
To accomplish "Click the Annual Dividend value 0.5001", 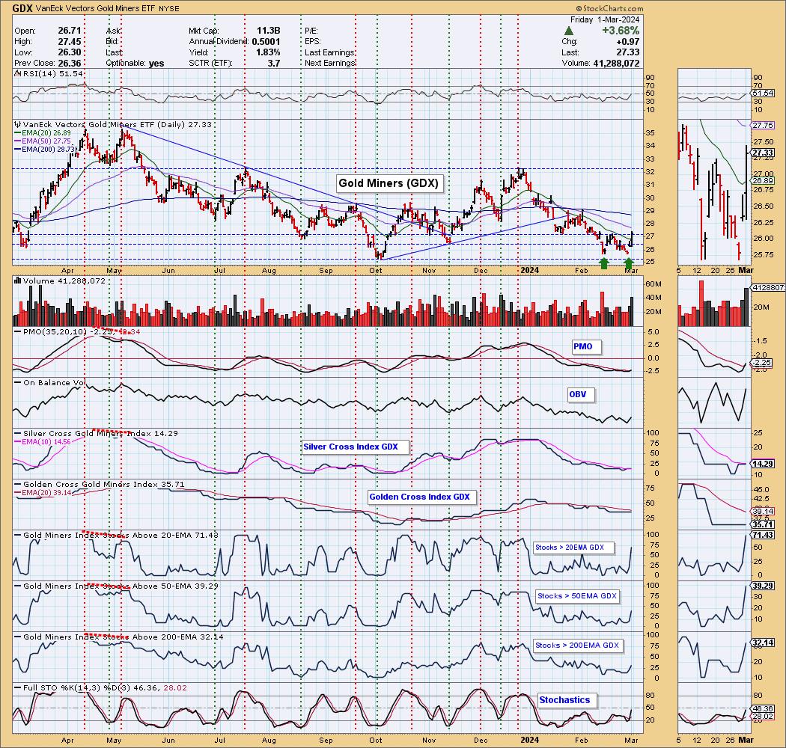I will [266, 42].
